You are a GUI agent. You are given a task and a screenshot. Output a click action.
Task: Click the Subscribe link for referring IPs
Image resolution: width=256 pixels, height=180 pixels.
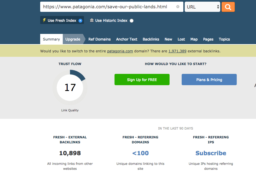211,153
